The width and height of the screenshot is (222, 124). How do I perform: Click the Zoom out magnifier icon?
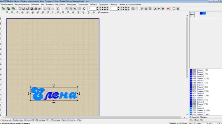point(71,9)
